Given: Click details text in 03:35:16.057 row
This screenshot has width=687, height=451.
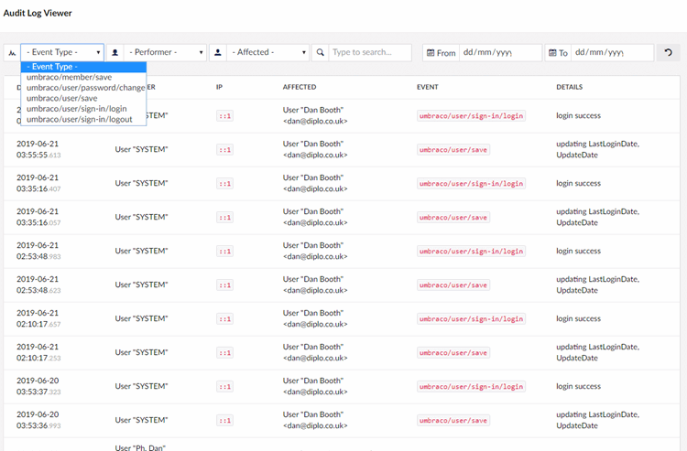Looking at the screenshot, I should (x=597, y=217).
